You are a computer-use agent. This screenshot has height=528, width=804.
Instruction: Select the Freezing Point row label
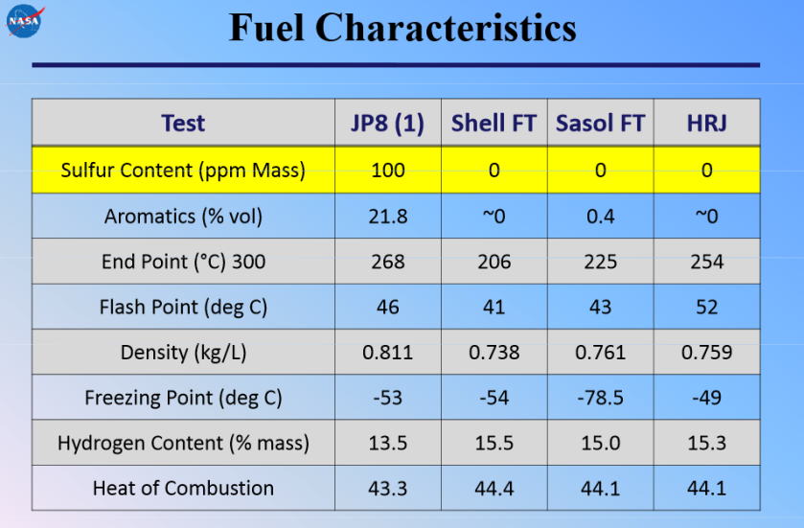[183, 397]
